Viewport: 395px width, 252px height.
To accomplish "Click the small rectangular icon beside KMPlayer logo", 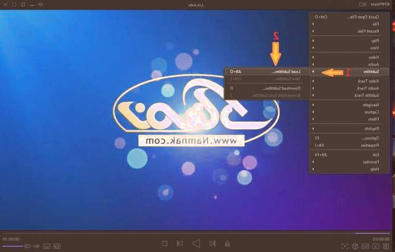I will tap(362, 4).
